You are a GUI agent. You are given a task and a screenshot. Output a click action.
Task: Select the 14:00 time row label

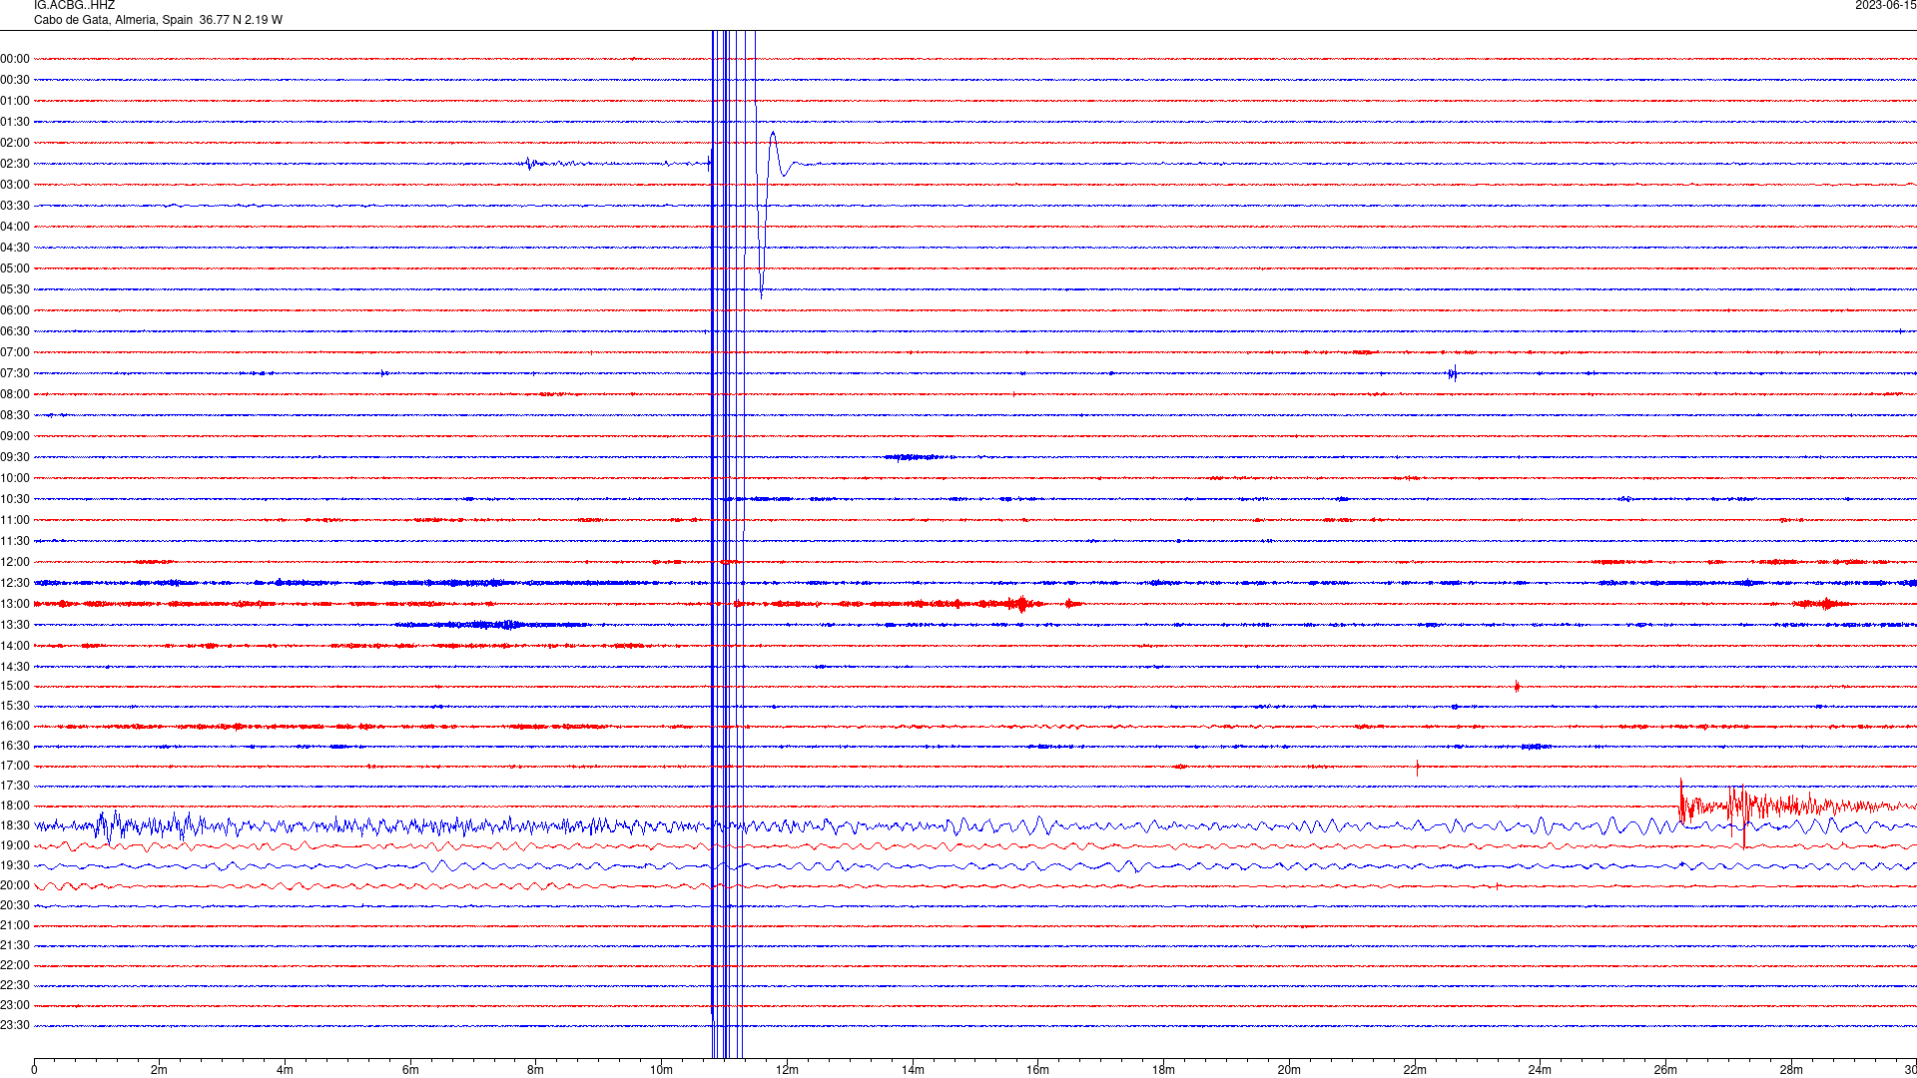pyautogui.click(x=15, y=646)
